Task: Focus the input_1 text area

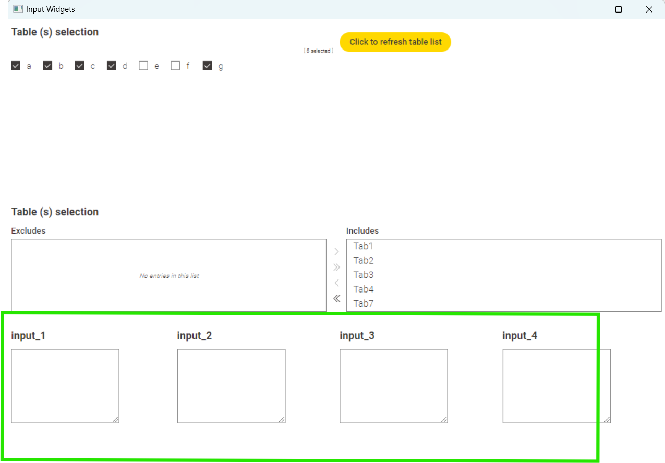Action: 65,386
